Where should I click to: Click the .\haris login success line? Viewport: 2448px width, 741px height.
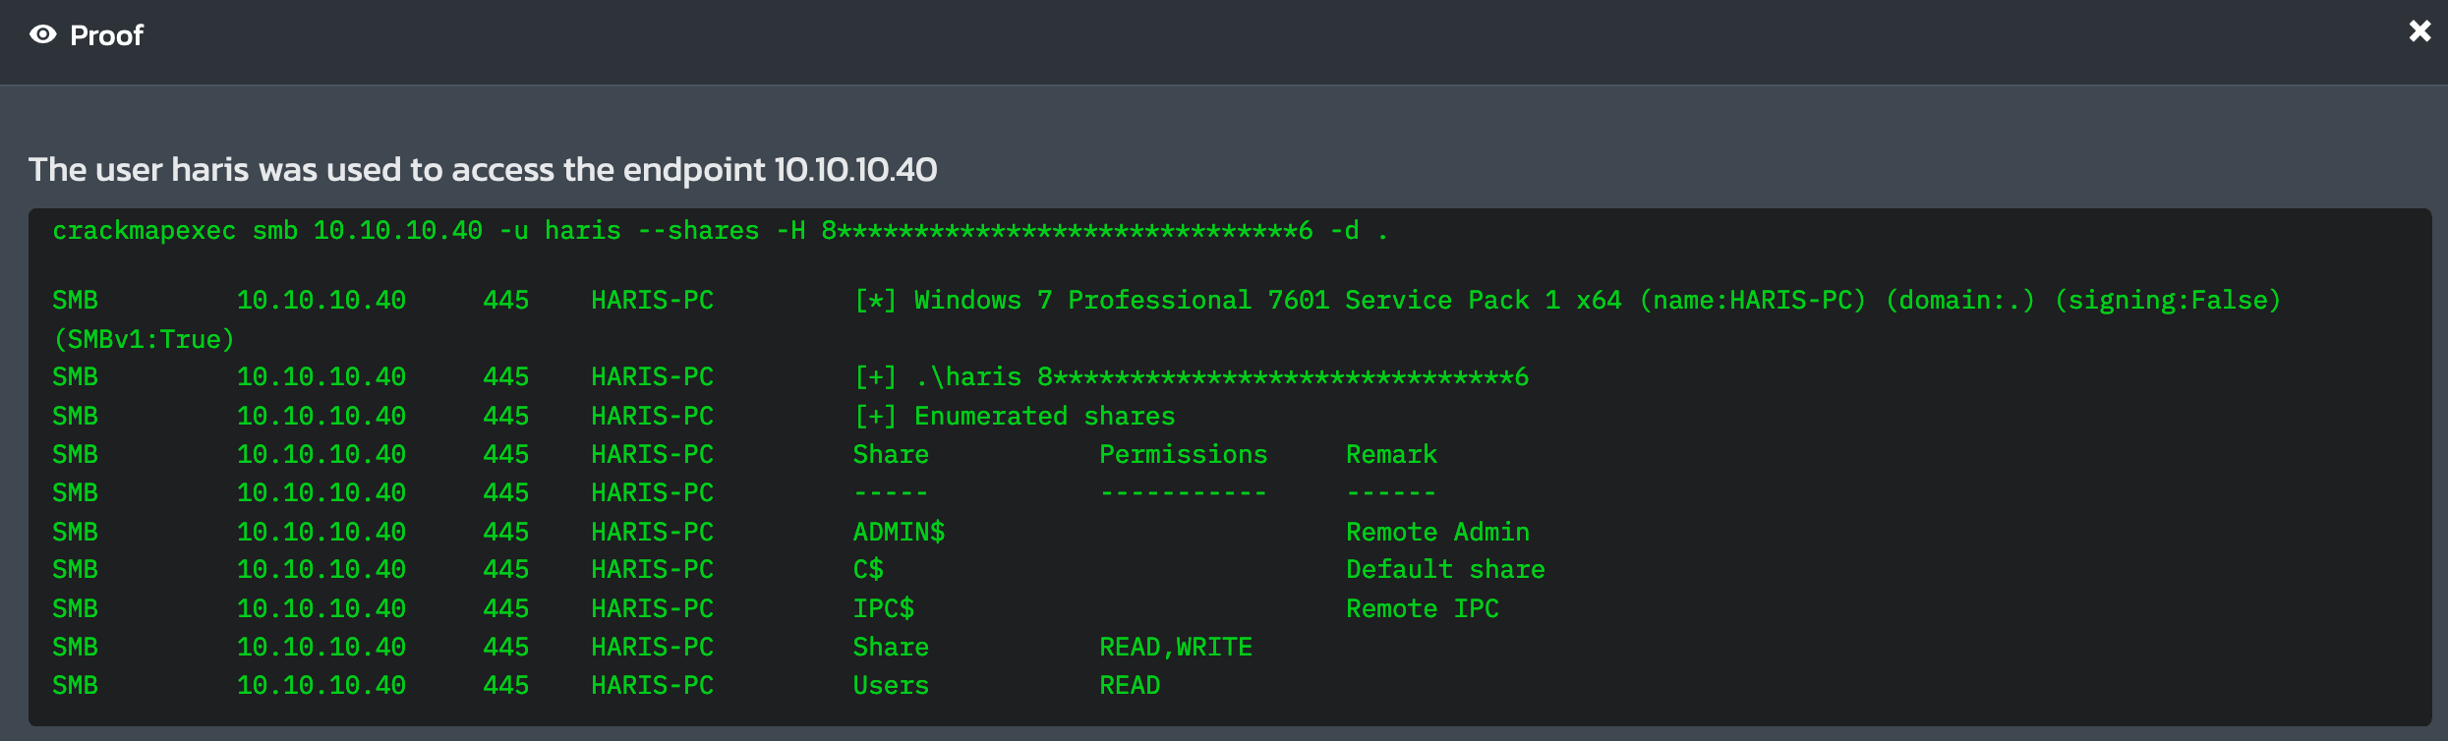point(1192,376)
